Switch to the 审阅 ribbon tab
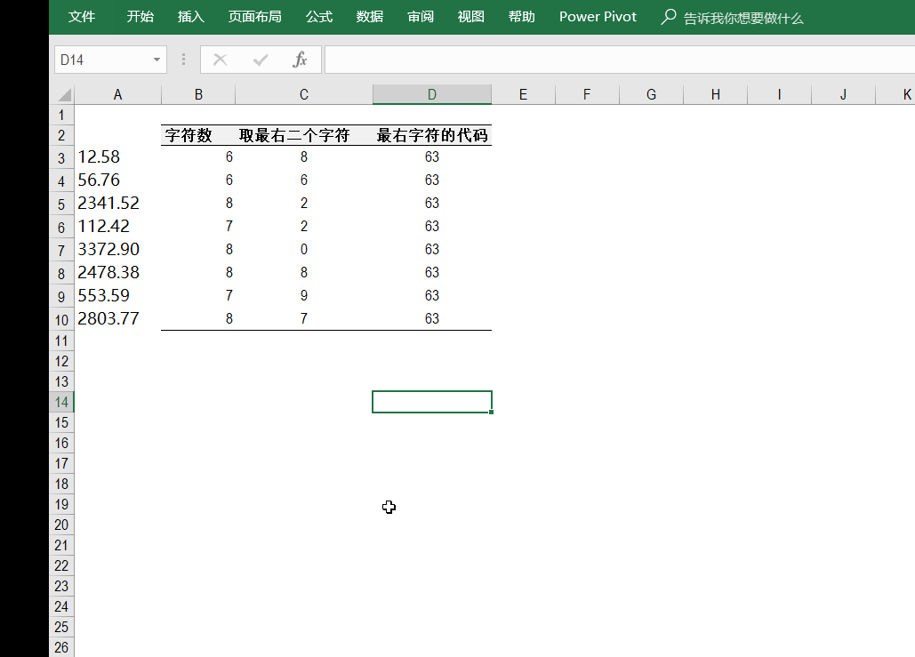The height and width of the screenshot is (657, 915). pyautogui.click(x=420, y=17)
